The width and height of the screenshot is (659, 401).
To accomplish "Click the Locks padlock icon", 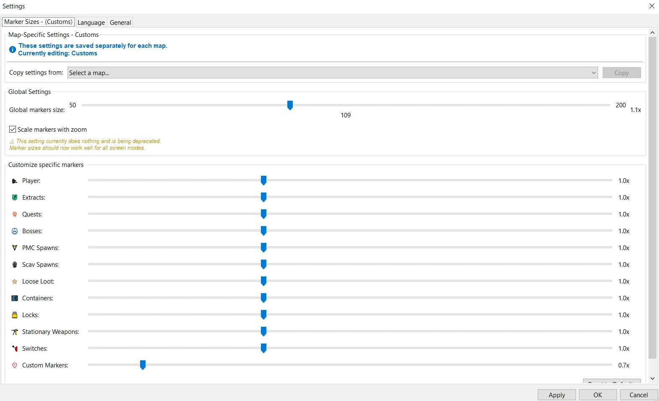I will pyautogui.click(x=15, y=315).
